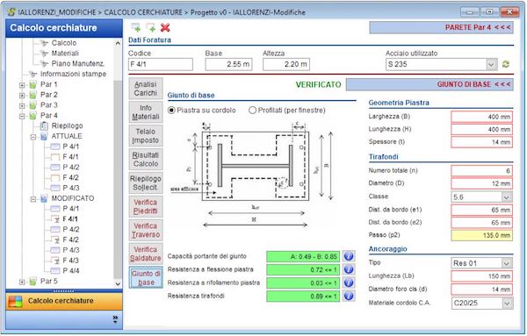
Task: Open info for Resistenza a rifollamento piastra
Action: 349,282
